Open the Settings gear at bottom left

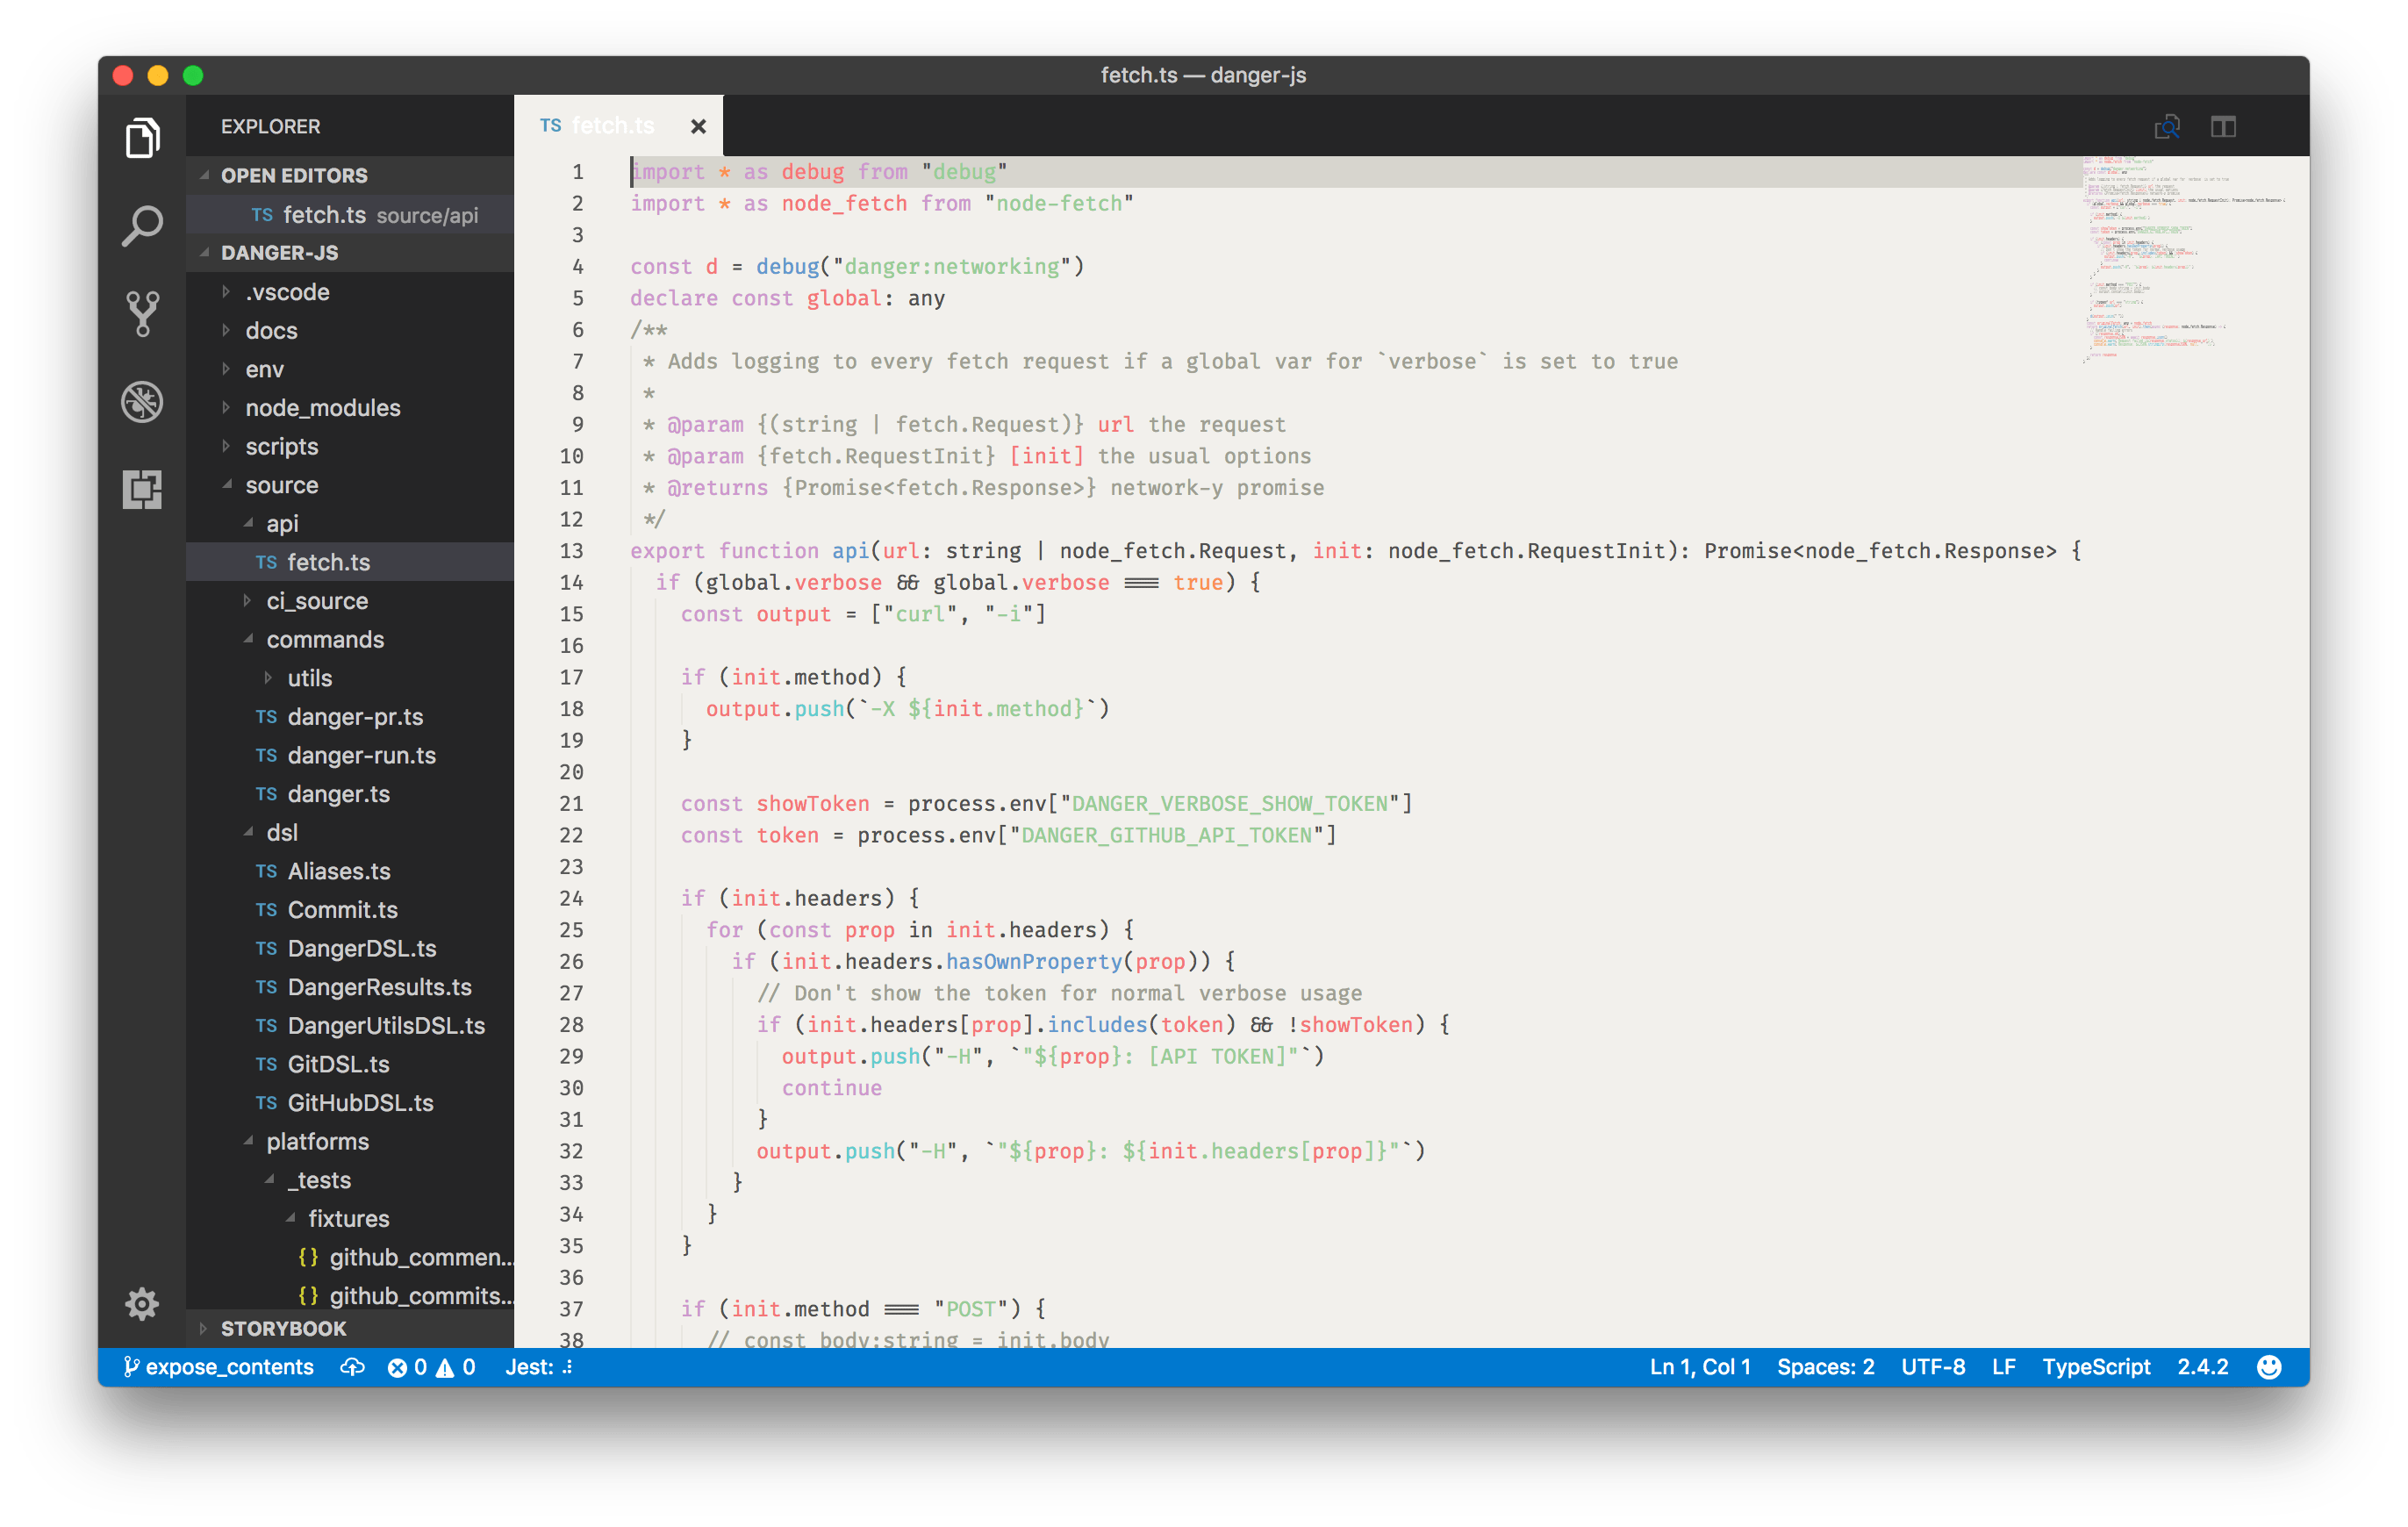pos(141,1304)
